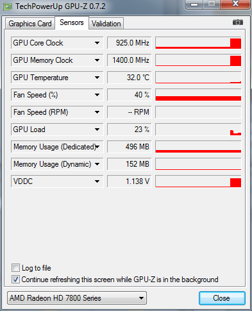Click the Fan Speed (%) red graph bar

198,98
